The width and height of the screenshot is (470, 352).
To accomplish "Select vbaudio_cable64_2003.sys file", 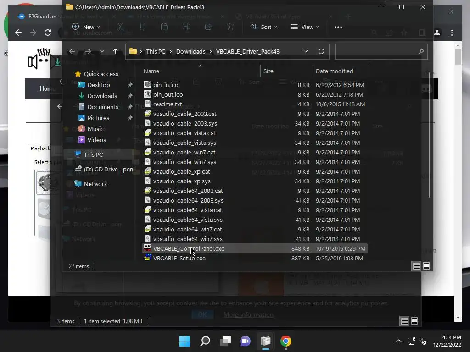I will pos(188,201).
